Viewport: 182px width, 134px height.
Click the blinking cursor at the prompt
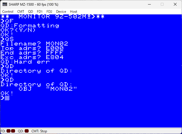pos(7,98)
